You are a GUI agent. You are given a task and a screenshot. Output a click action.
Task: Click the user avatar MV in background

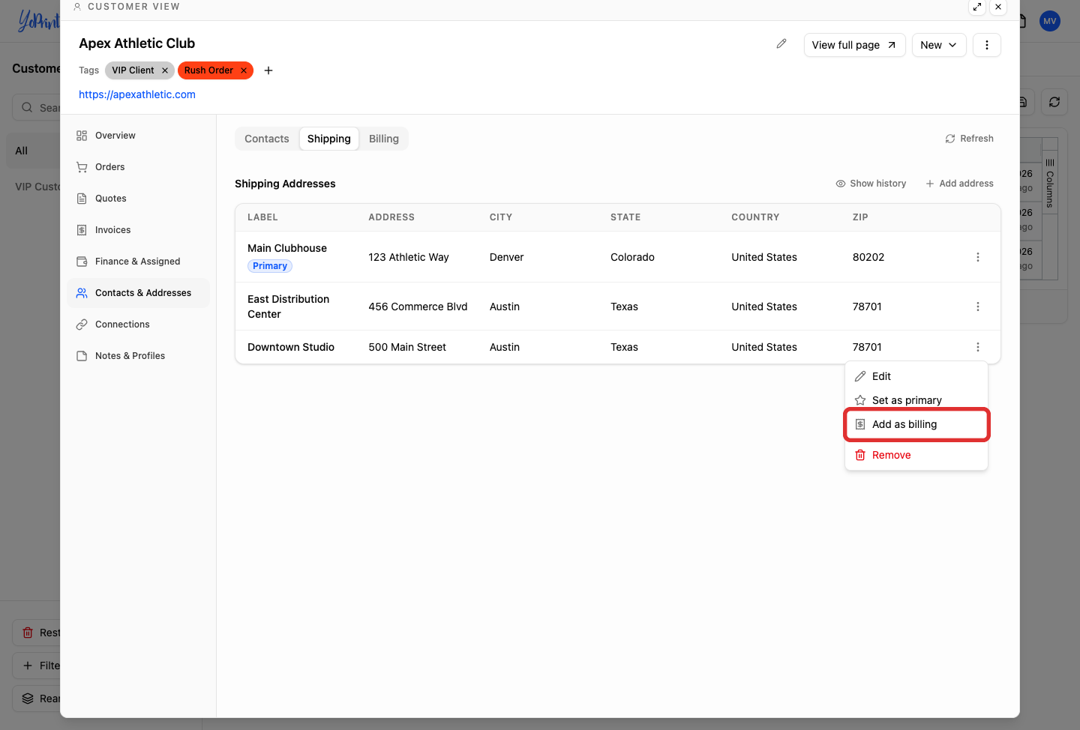click(x=1050, y=21)
